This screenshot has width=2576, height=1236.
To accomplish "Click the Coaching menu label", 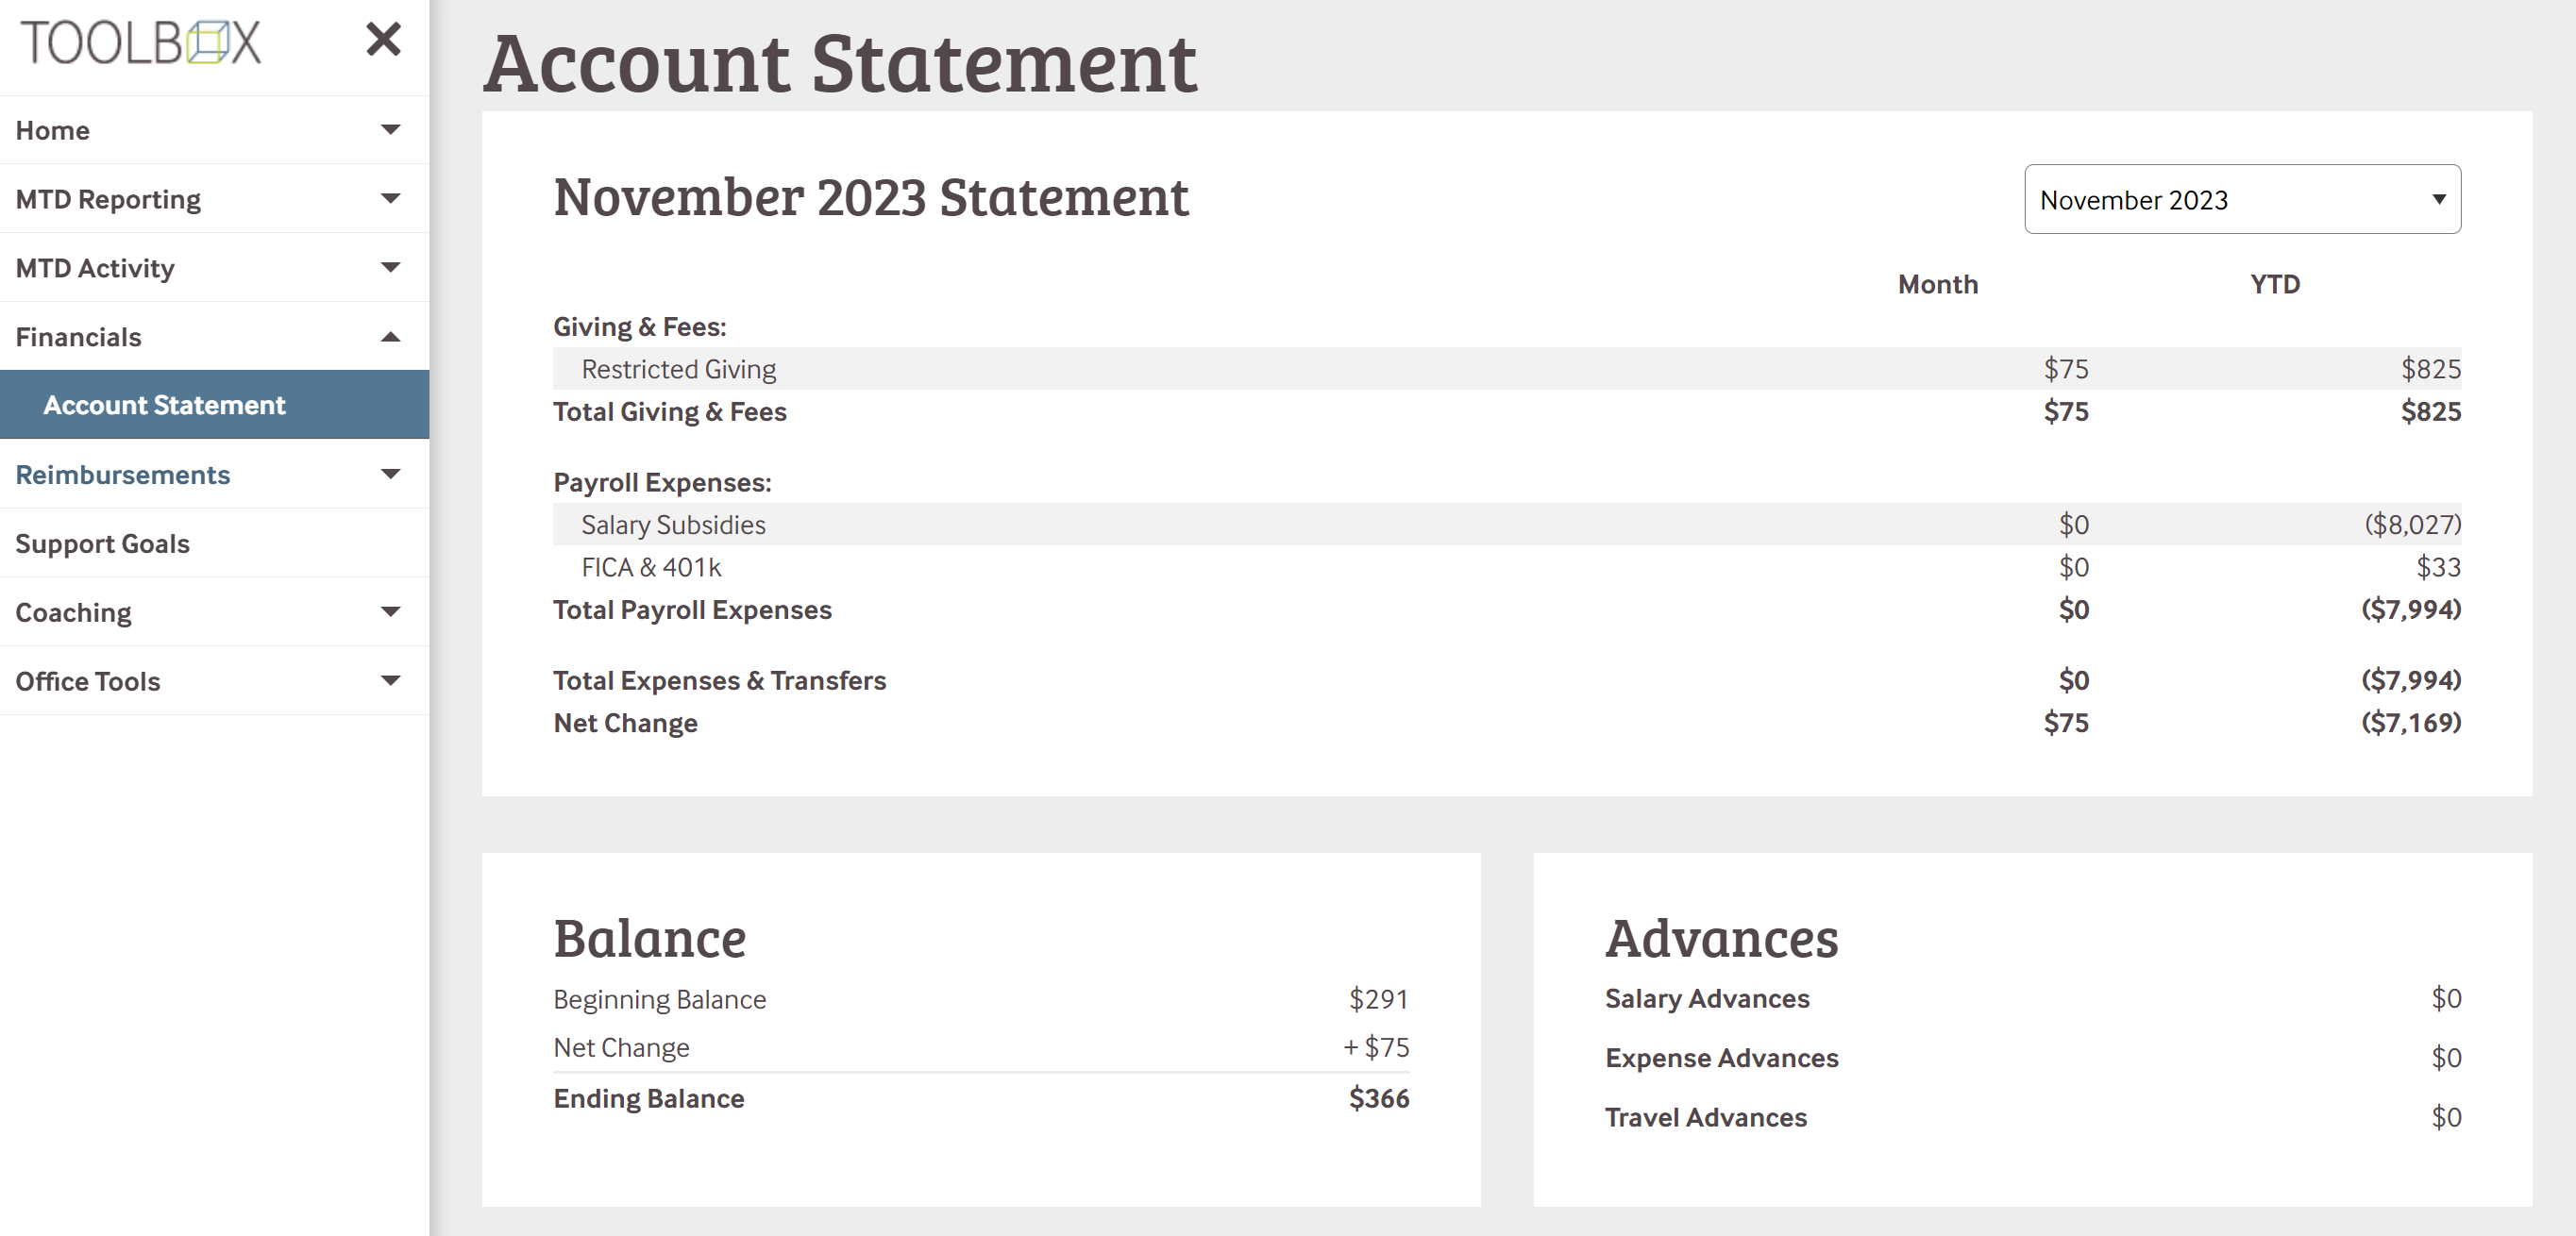I will coord(74,612).
